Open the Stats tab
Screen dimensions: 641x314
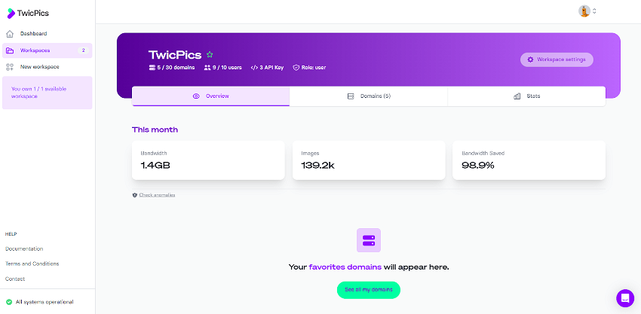click(526, 96)
